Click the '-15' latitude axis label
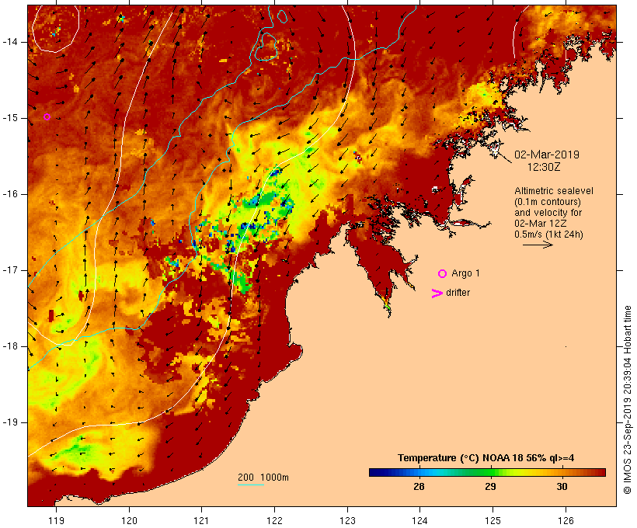Screen dimensions: 637x528 (x=9, y=118)
